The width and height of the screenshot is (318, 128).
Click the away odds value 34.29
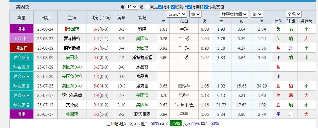pyautogui.click(x=262, y=86)
